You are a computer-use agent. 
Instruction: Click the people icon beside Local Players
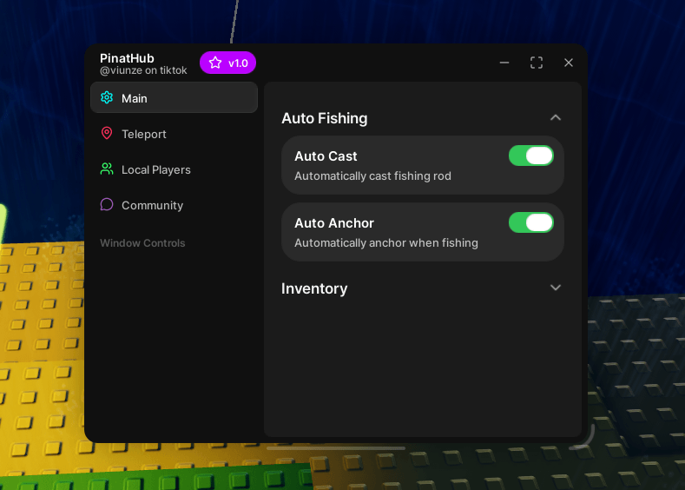107,169
